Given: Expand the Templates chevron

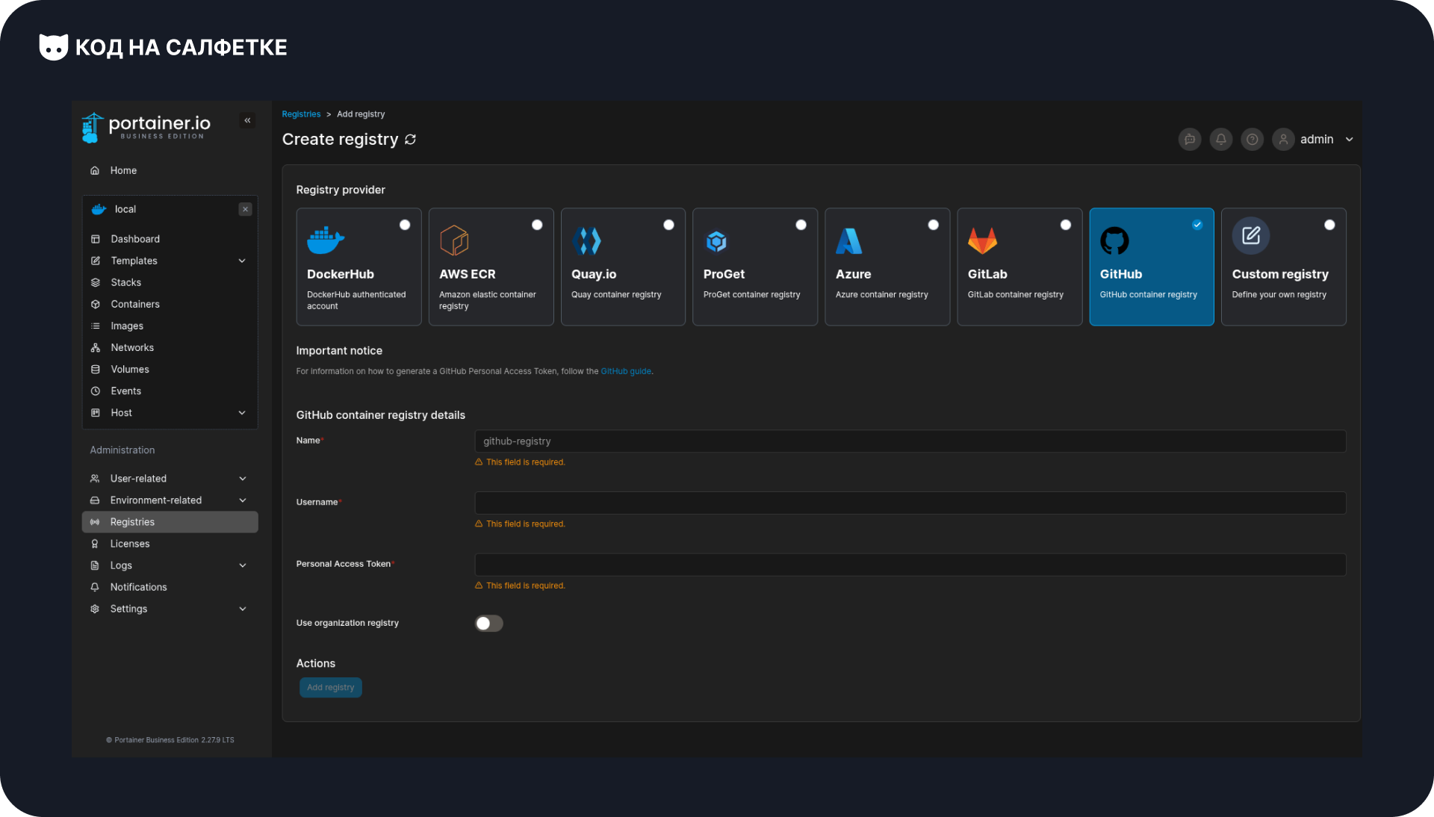Looking at the screenshot, I should point(242,261).
